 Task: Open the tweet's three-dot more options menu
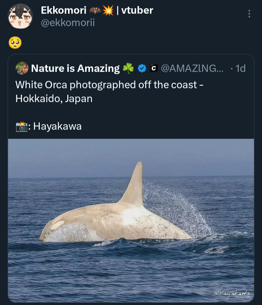coord(249,14)
